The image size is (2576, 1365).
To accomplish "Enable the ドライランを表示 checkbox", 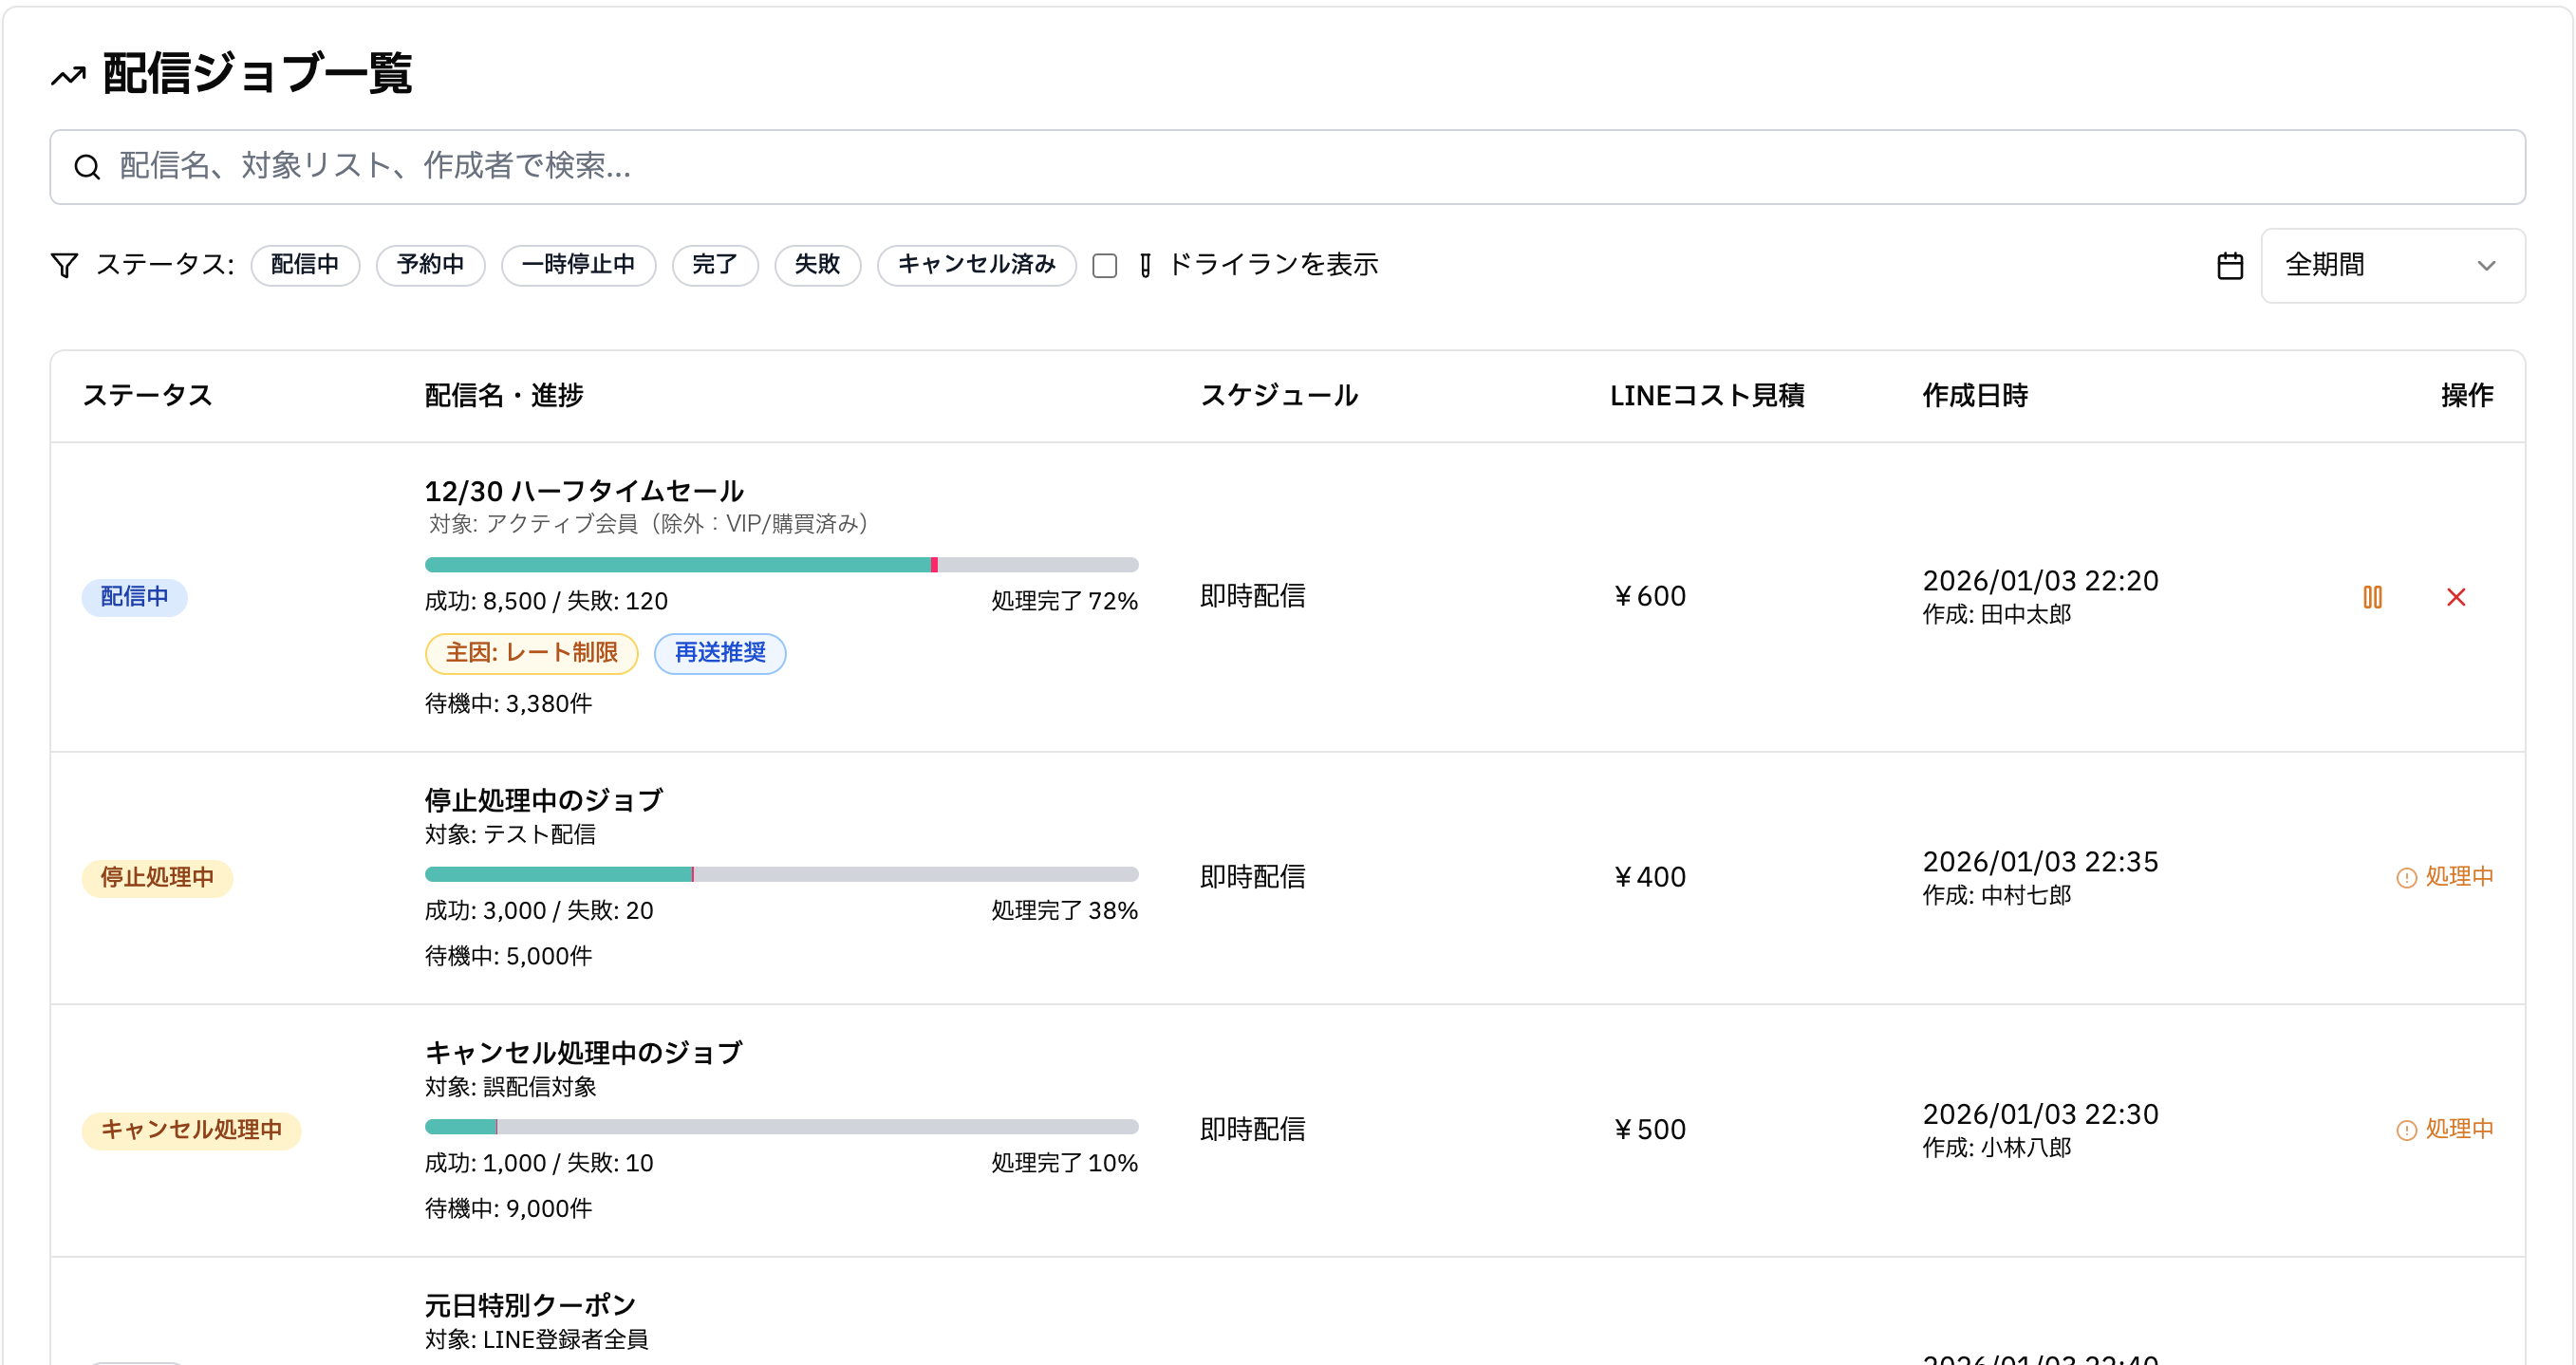I will 1105,265.
